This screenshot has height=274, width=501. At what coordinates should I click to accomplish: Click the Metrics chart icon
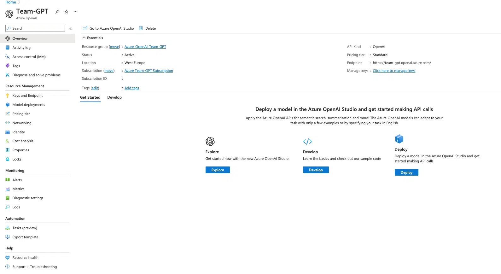coord(8,189)
